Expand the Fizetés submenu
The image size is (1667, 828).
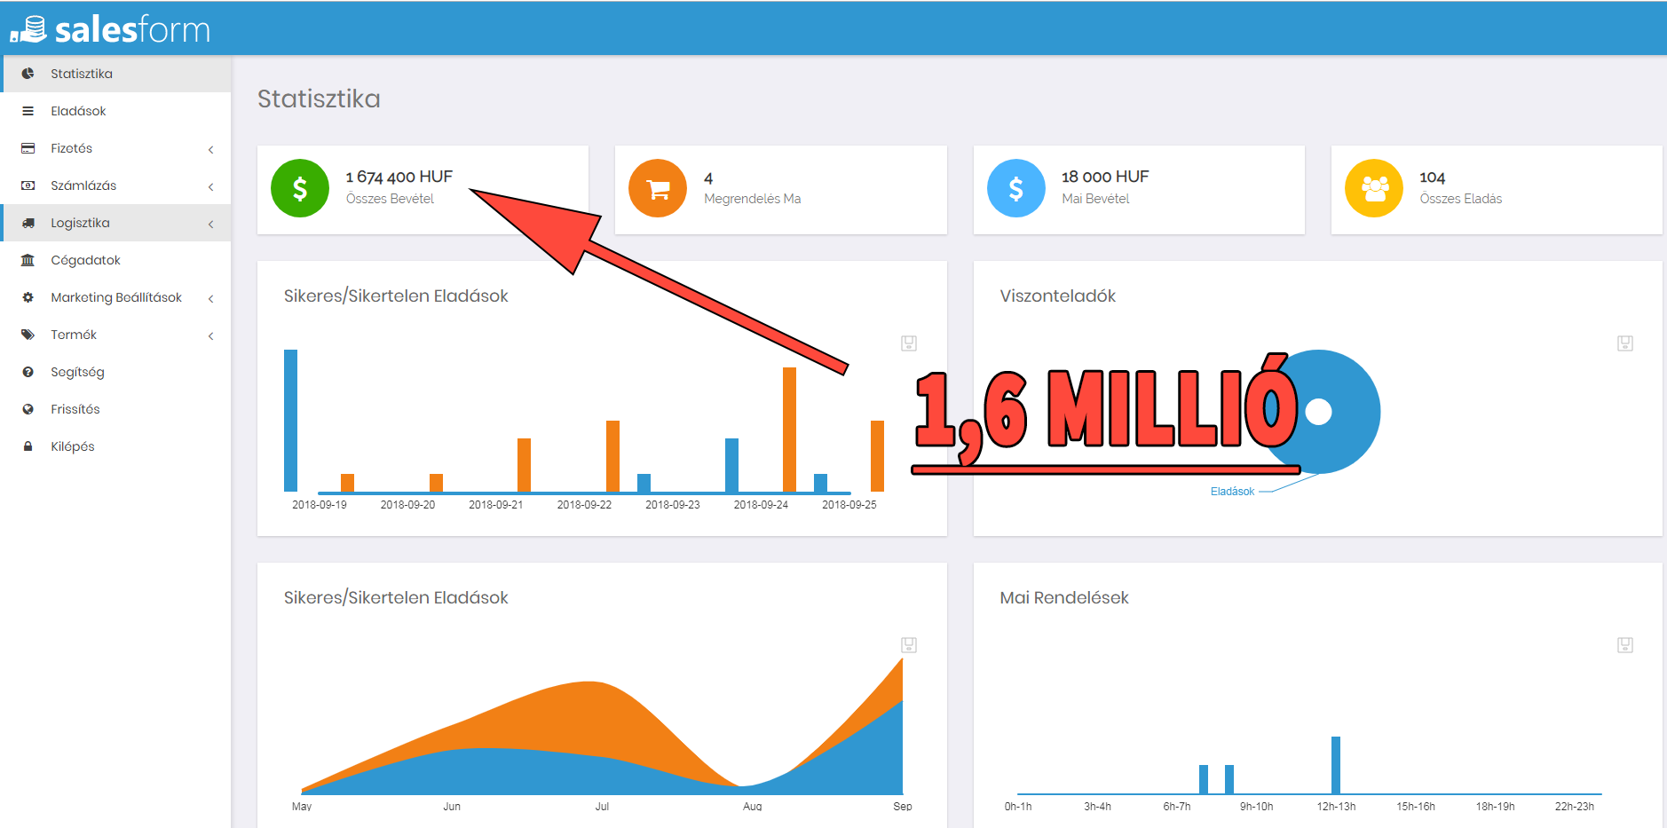click(210, 149)
